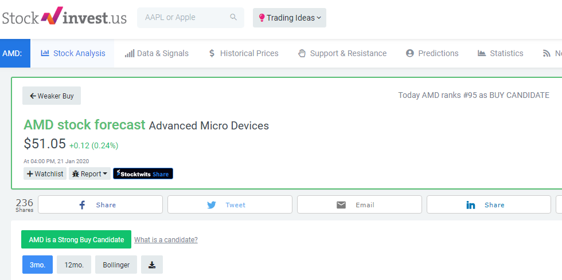Share by Email
This screenshot has width=562, height=280.
[x=359, y=204]
